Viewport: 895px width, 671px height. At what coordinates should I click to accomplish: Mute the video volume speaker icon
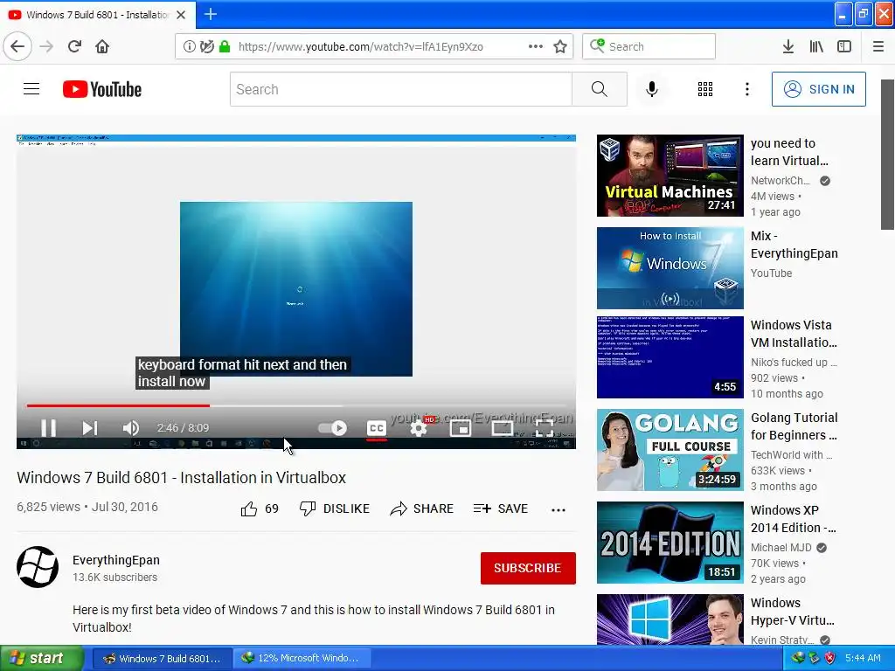click(x=131, y=428)
